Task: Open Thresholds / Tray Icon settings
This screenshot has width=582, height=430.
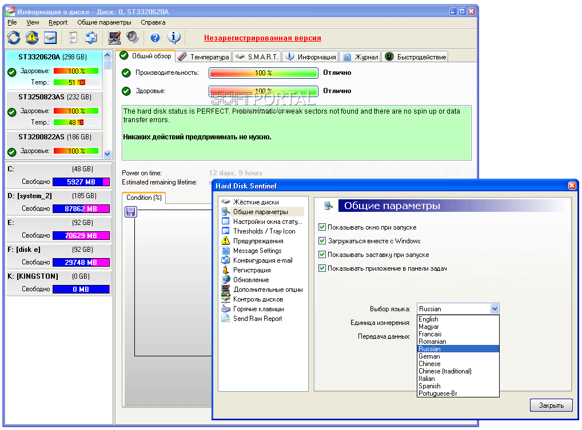Action: pyautogui.click(x=264, y=231)
